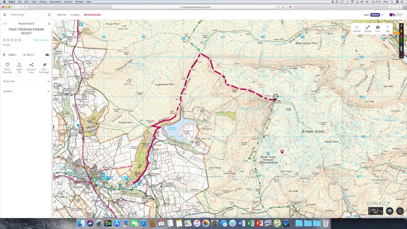Zoom out with the minus button

tap(401, 56)
